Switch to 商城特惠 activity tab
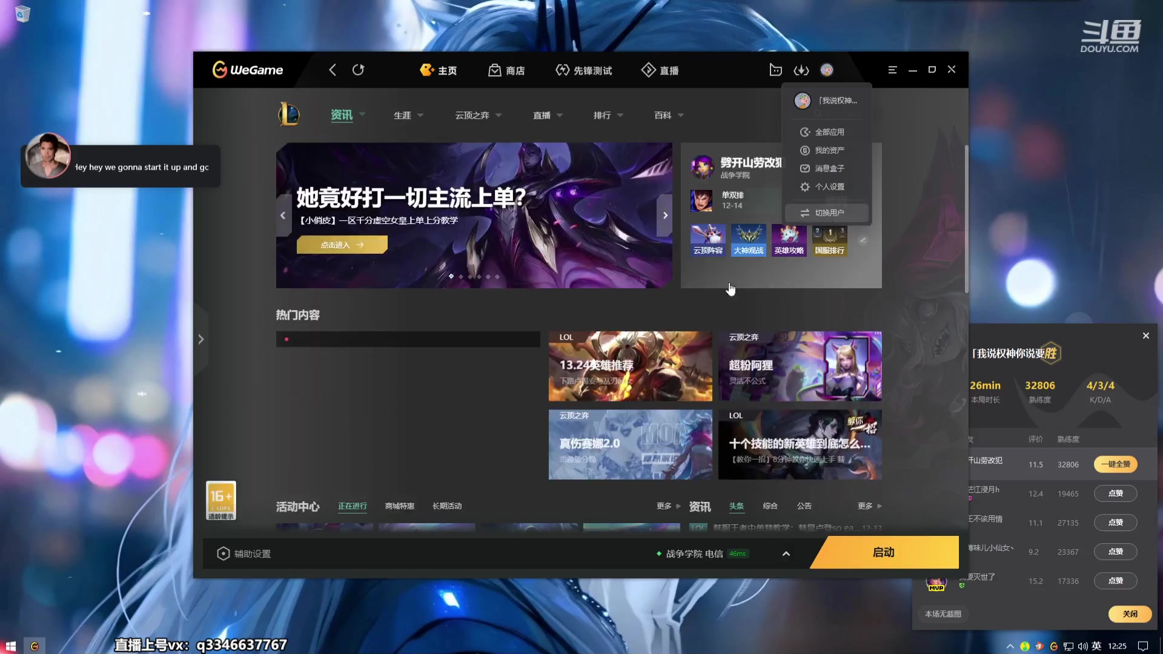 (x=400, y=506)
